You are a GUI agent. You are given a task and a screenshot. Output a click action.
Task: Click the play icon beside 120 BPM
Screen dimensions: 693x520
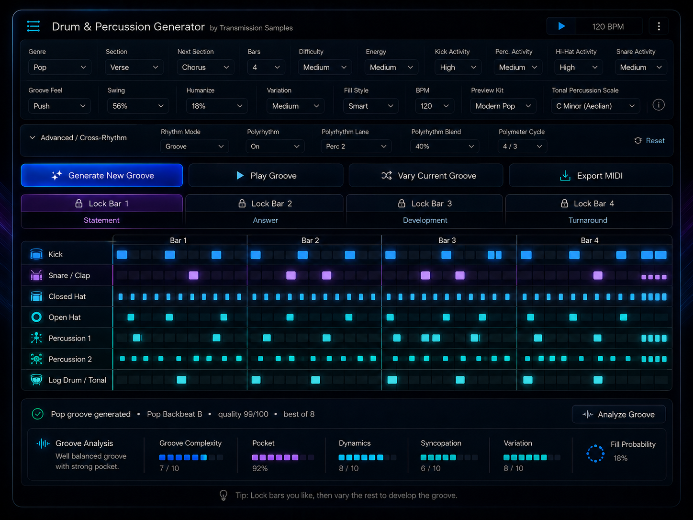[x=561, y=26]
